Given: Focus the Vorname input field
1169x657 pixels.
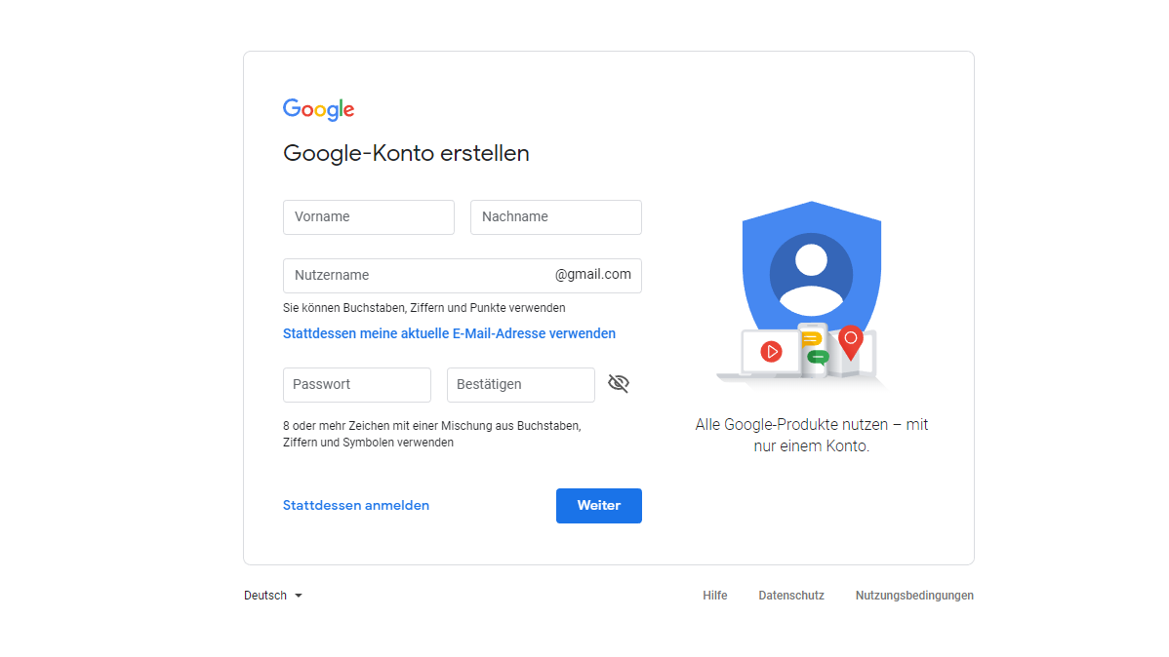Looking at the screenshot, I should (x=368, y=217).
